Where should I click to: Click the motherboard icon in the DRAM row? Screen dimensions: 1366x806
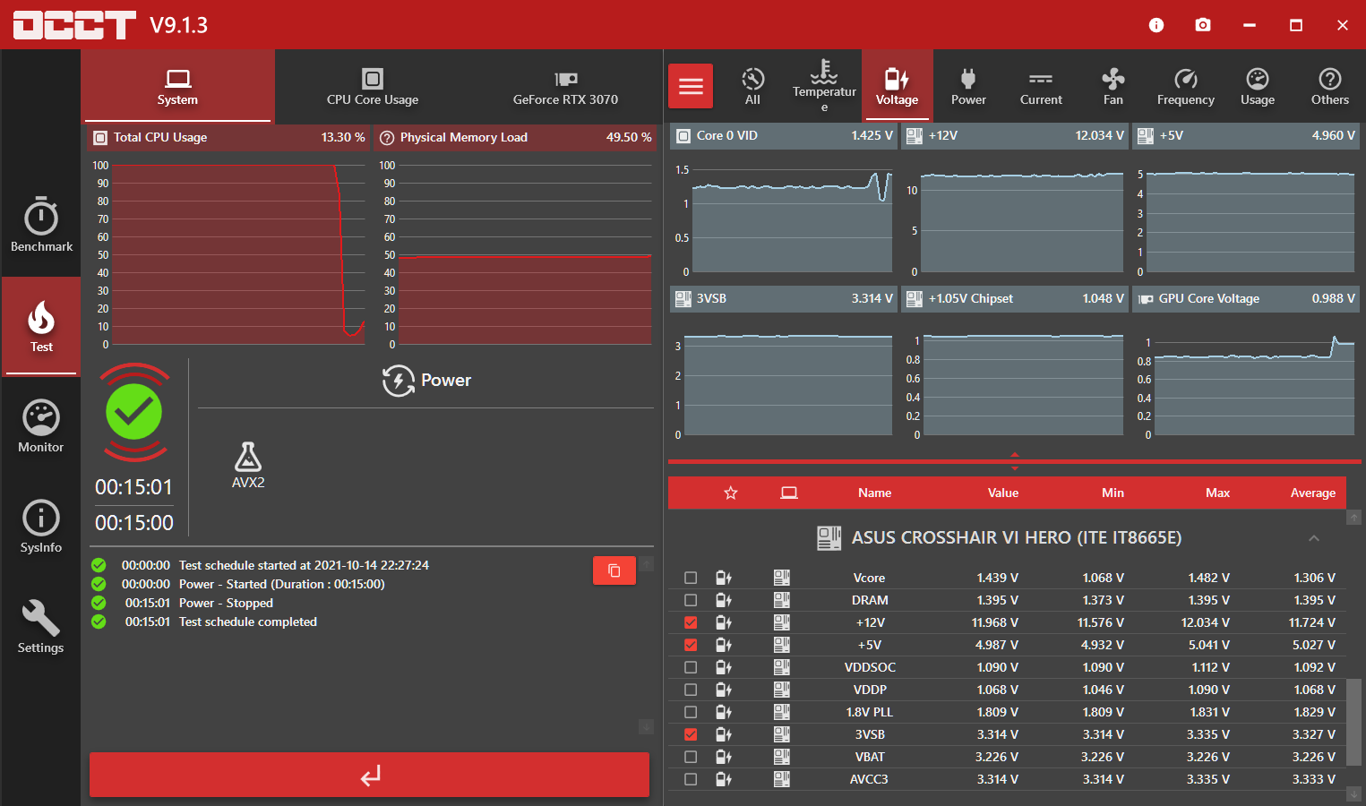coord(782,600)
